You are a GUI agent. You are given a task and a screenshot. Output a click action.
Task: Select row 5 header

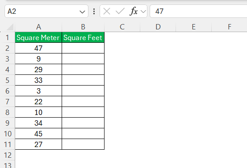tap(8, 80)
